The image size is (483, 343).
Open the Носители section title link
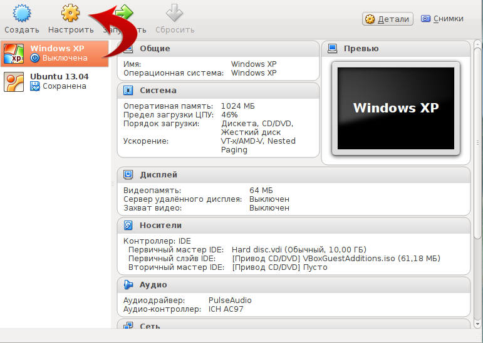tap(161, 226)
